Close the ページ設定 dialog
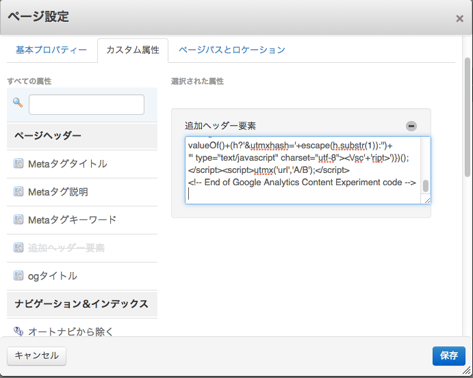This screenshot has height=378, width=473. 459,18
